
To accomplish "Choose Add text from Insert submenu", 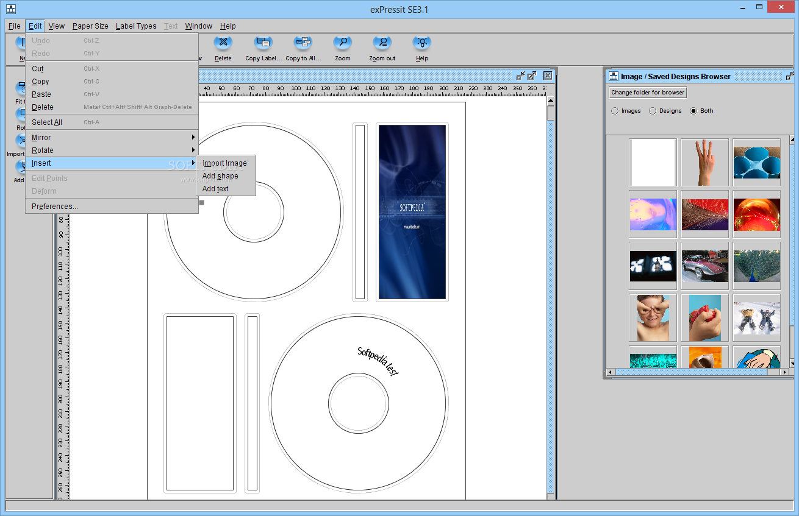I will coord(215,189).
